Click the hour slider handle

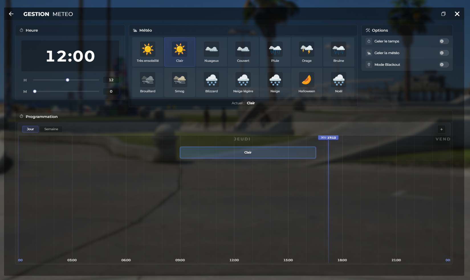click(68, 80)
